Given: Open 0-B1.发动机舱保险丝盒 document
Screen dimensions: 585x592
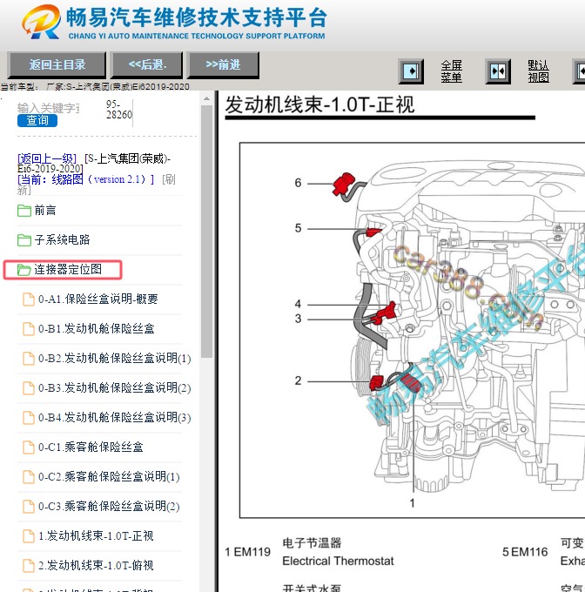Looking at the screenshot, I should 97,328.
